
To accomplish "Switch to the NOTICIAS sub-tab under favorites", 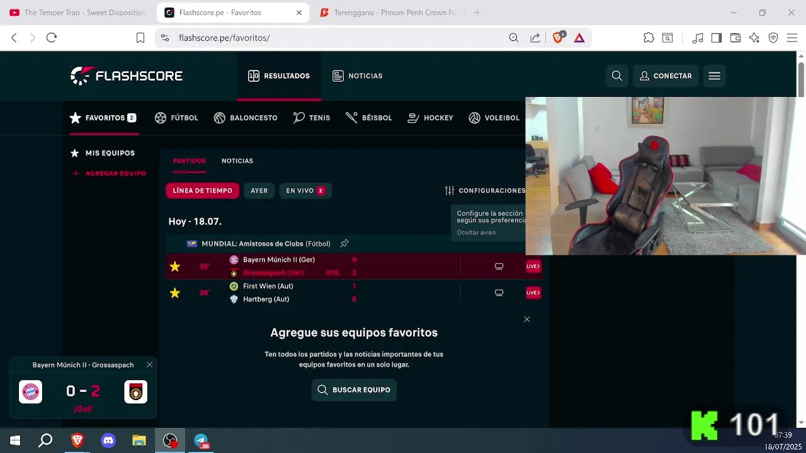I will (x=237, y=161).
